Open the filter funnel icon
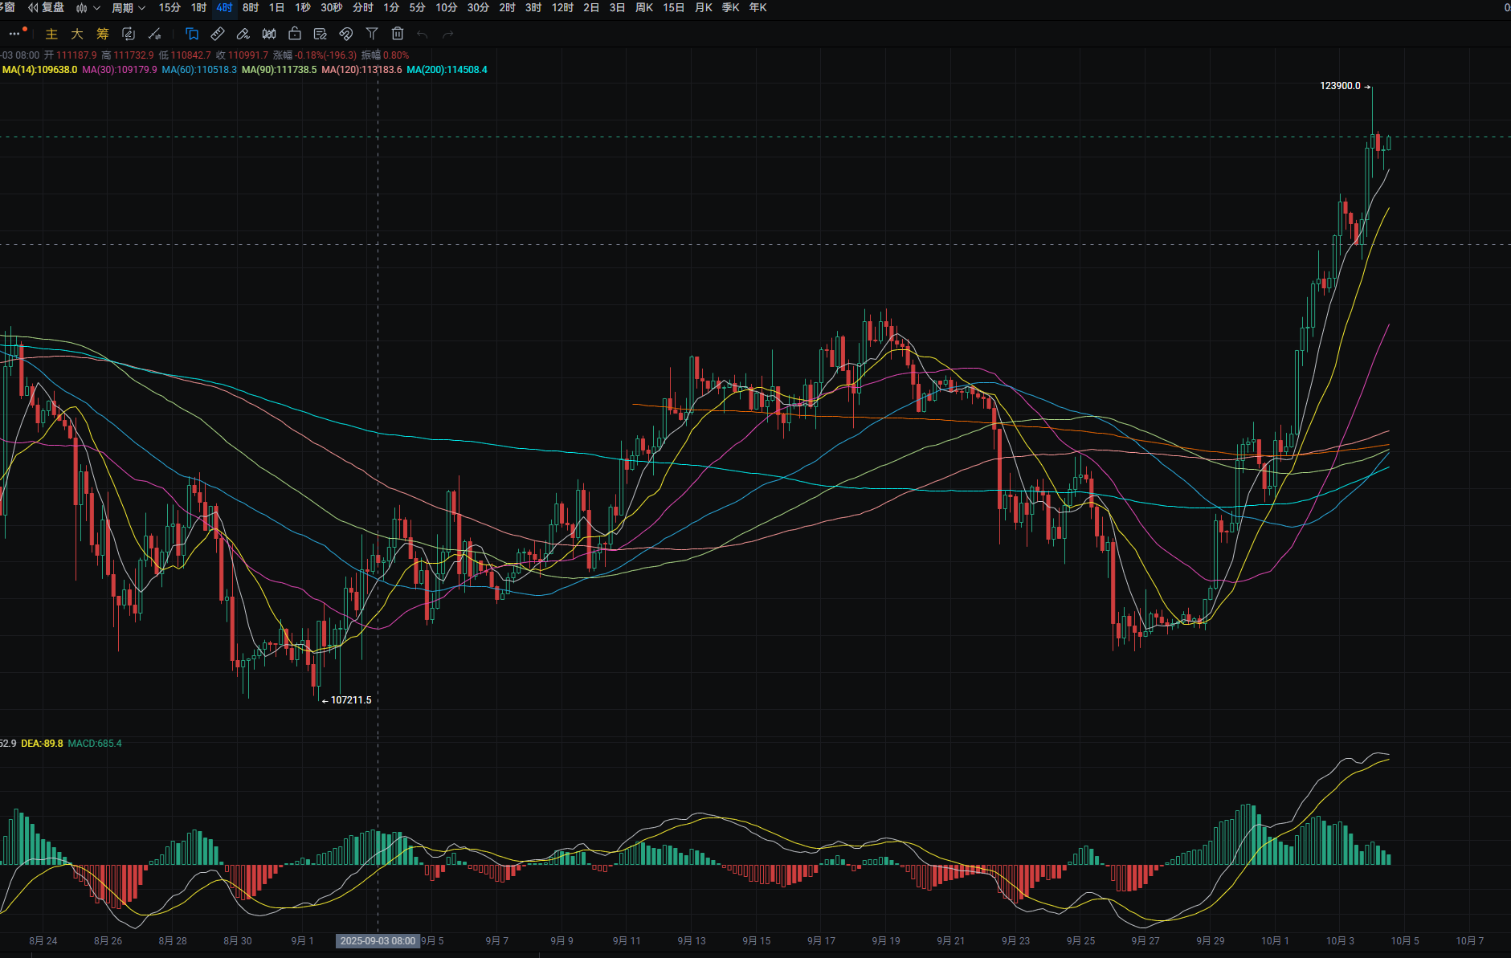1511x958 pixels. coord(372,34)
